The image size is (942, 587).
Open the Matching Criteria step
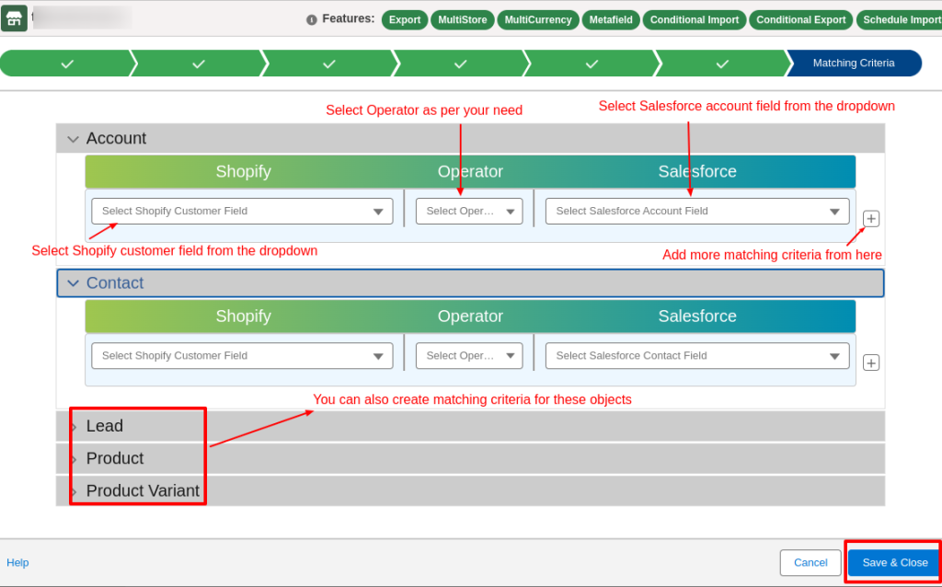[854, 63]
